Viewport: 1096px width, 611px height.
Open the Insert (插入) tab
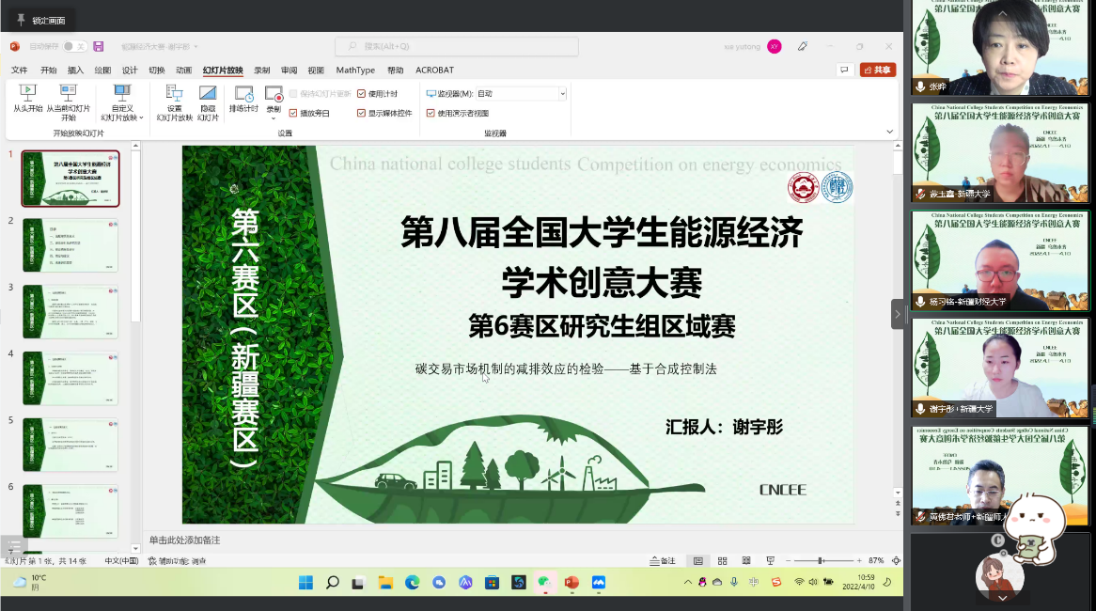75,70
